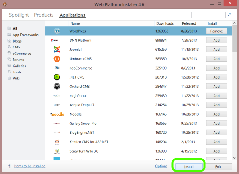Screen dimensions: 239x174
Task: Click the Joomla! logo icon
Action: pos(57,50)
